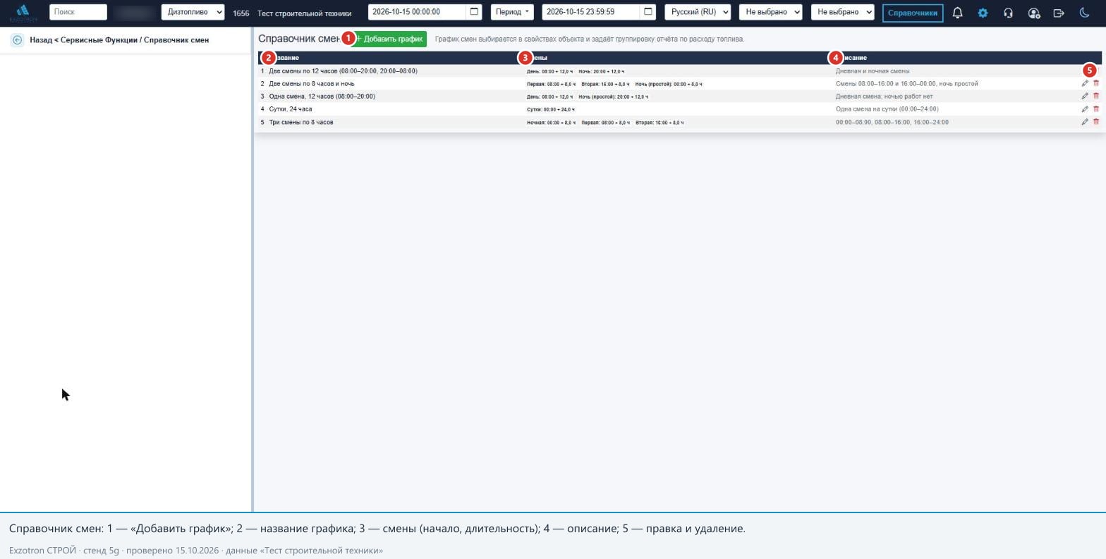Click the Exzotron logo in the header

click(23, 13)
